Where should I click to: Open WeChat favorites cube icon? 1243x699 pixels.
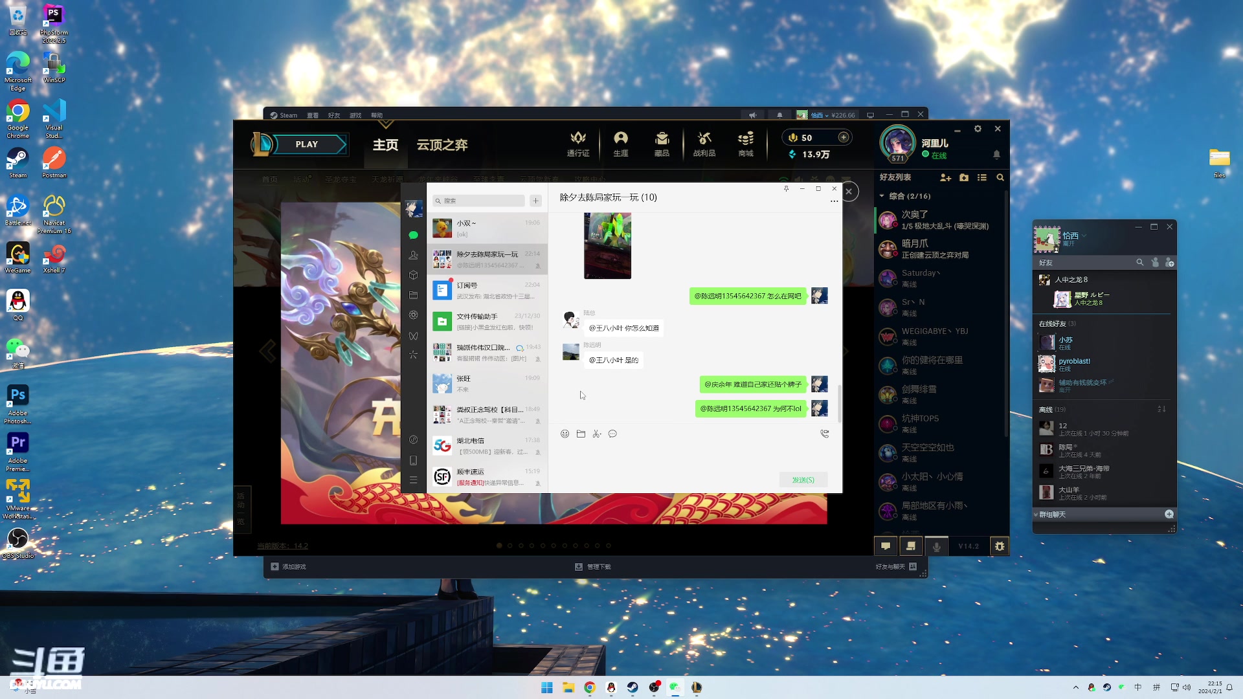[413, 275]
